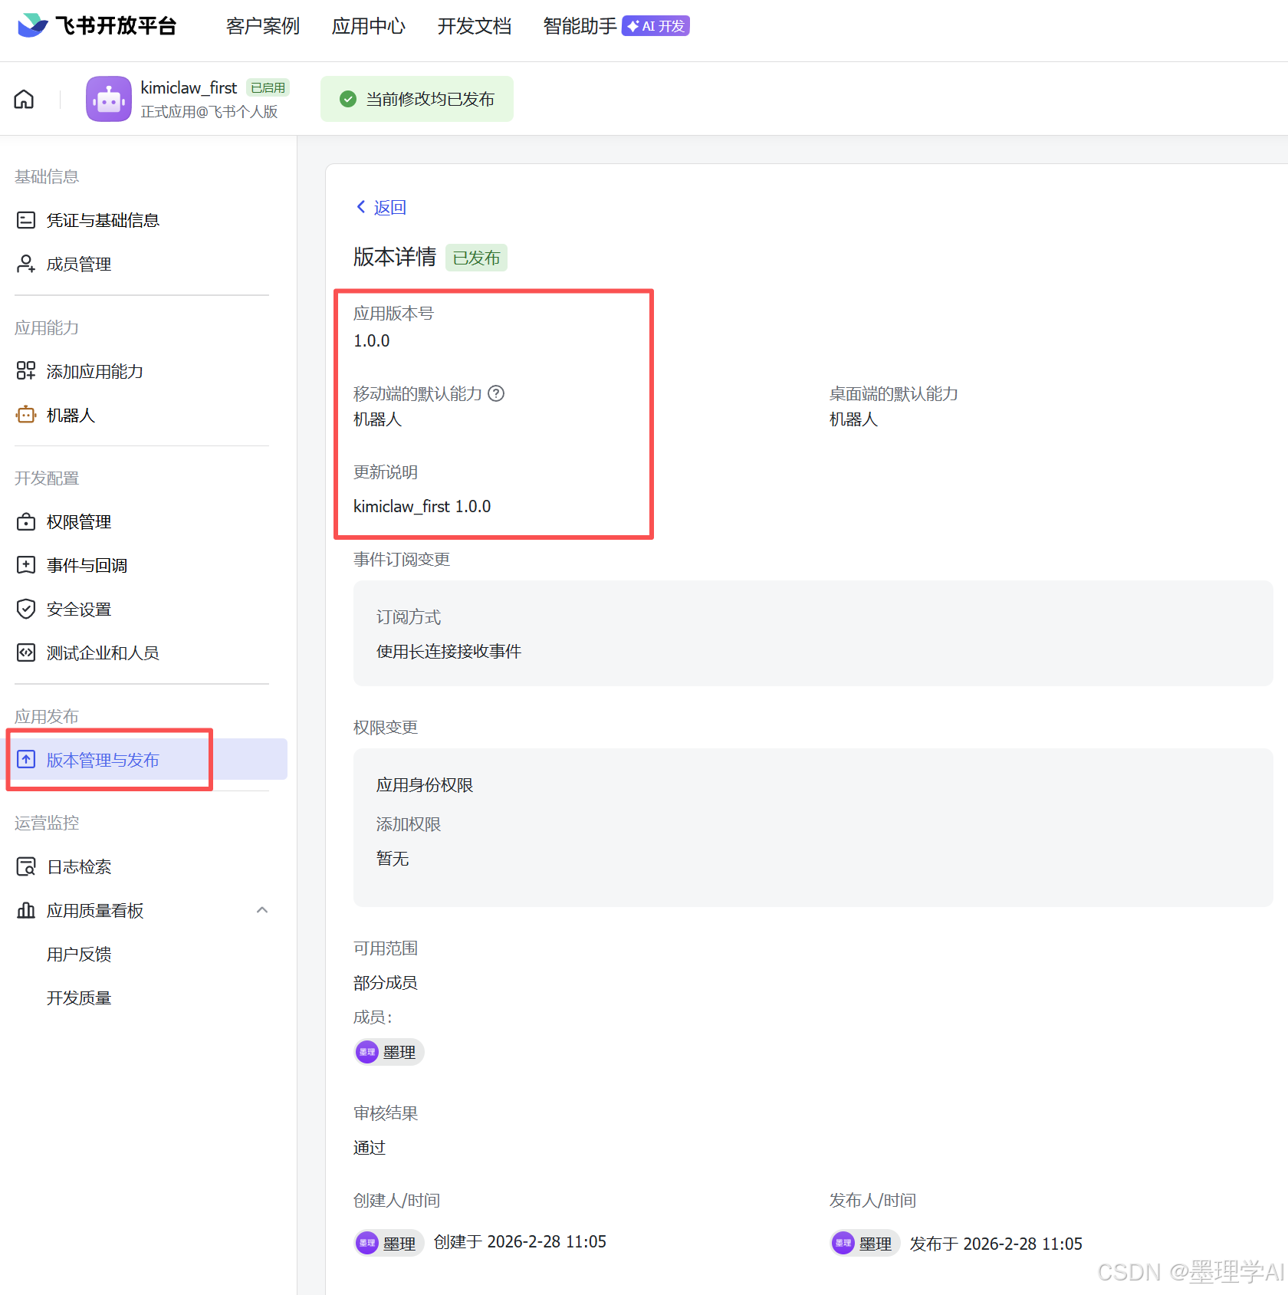The height and width of the screenshot is (1295, 1288).
Task: Click the 应用质量看板 chart icon
Action: (x=26, y=910)
